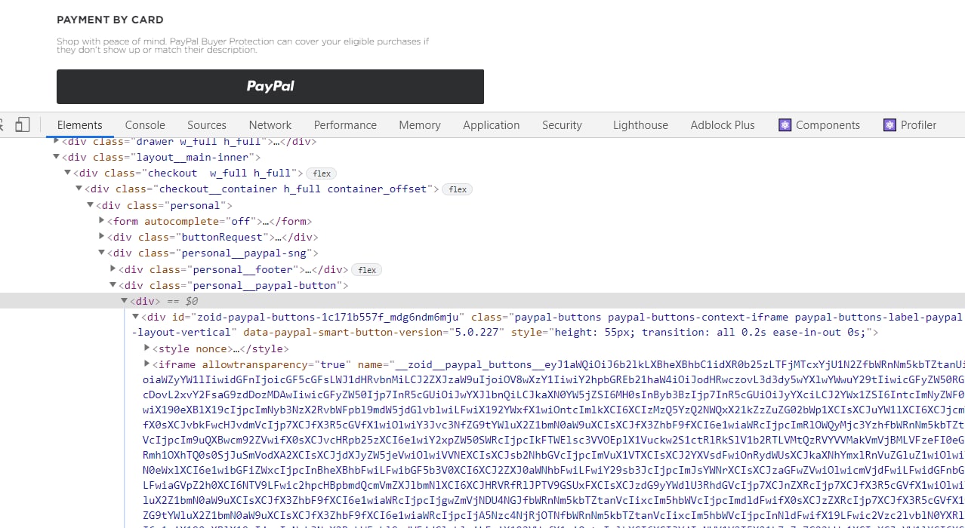Switch to the Network tab
Image resolution: width=965 pixels, height=528 pixels.
point(270,125)
